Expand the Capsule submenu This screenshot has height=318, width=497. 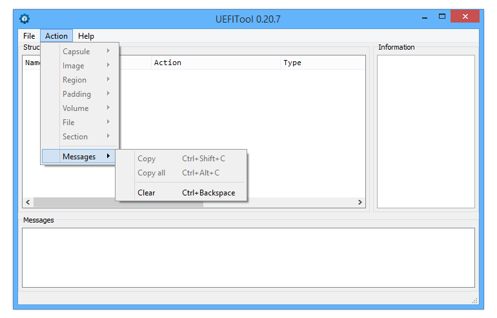click(80, 51)
